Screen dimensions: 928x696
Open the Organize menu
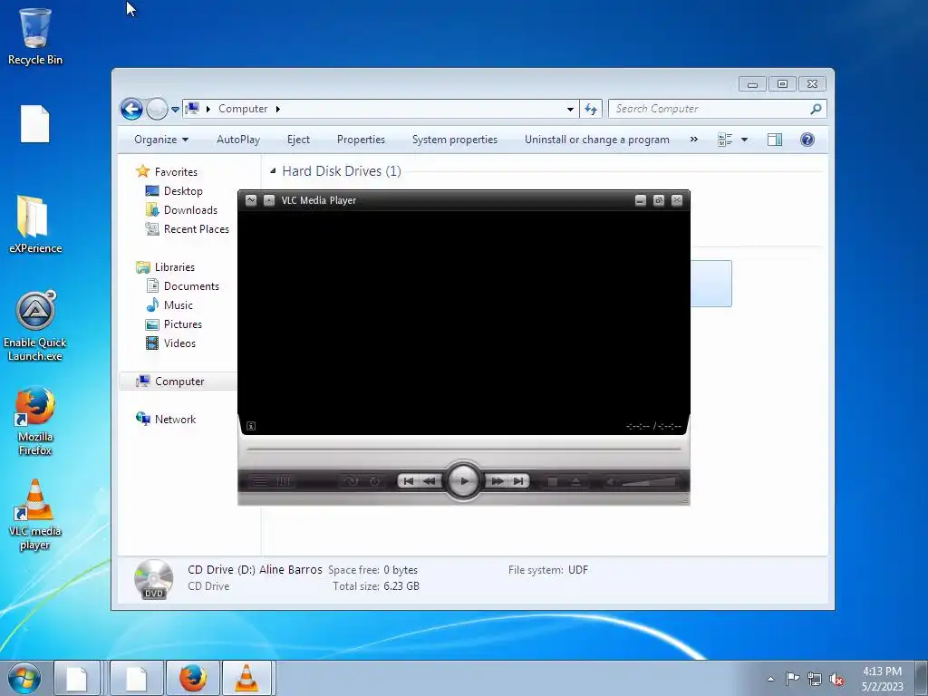(x=161, y=140)
